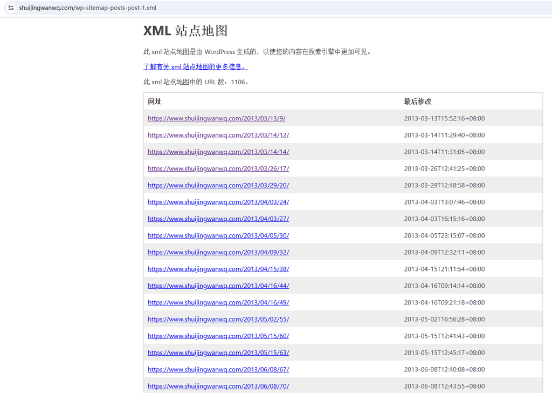Click the WordPress-generated sitemap description sentence
The image size is (552, 393).
pos(258,52)
